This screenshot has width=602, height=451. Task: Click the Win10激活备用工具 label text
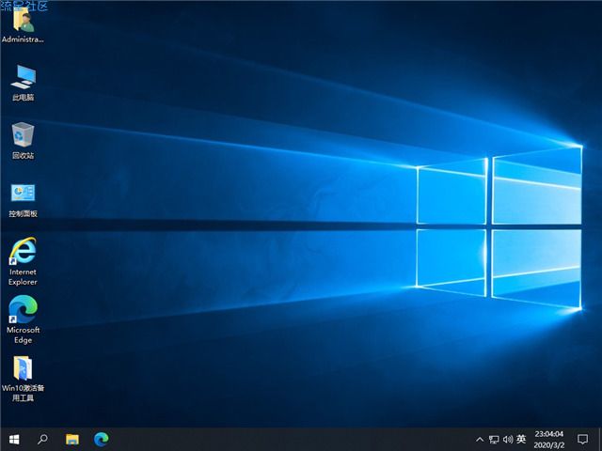click(23, 393)
